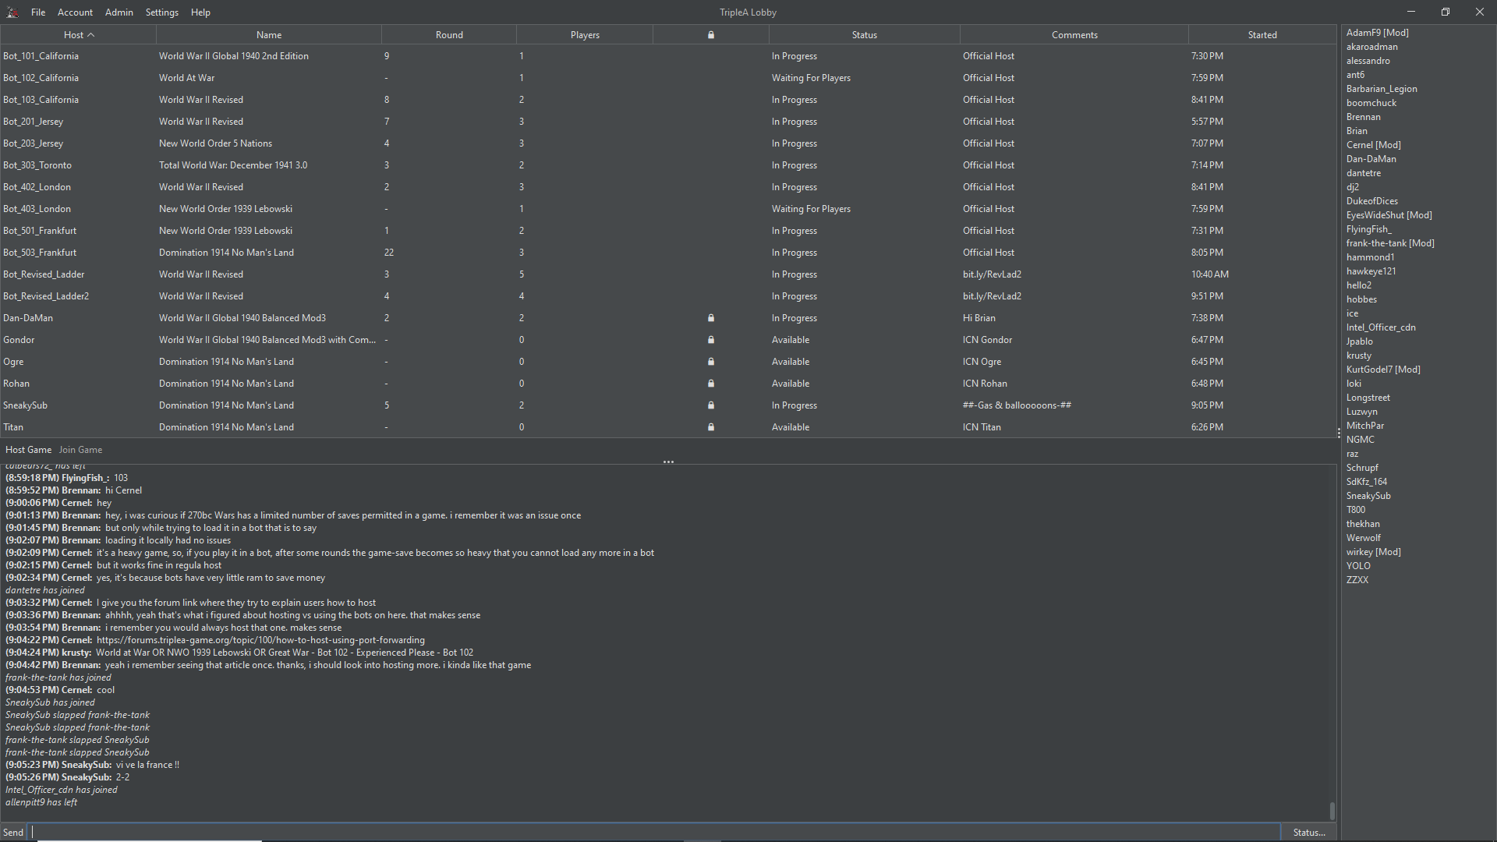Select the Bot_203_Jersey New World Order row
Viewport: 1497px width, 842px height.
668,143
